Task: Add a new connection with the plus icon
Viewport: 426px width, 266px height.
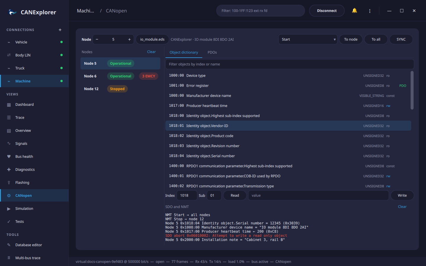Action: pyautogui.click(x=60, y=30)
